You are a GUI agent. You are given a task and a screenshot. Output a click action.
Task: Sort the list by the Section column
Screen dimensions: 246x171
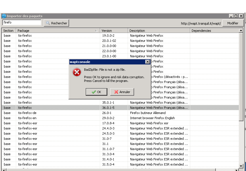8,31
